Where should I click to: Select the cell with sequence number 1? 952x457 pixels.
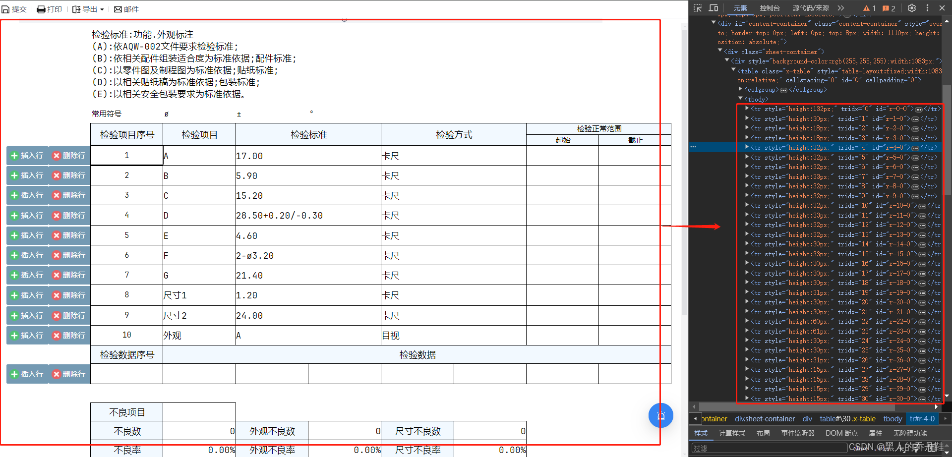click(127, 155)
